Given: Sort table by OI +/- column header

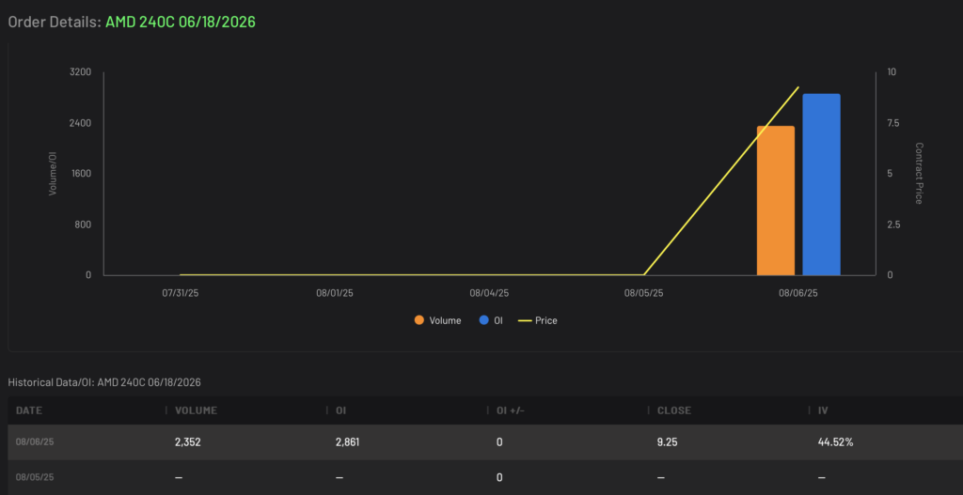Looking at the screenshot, I should tap(511, 410).
